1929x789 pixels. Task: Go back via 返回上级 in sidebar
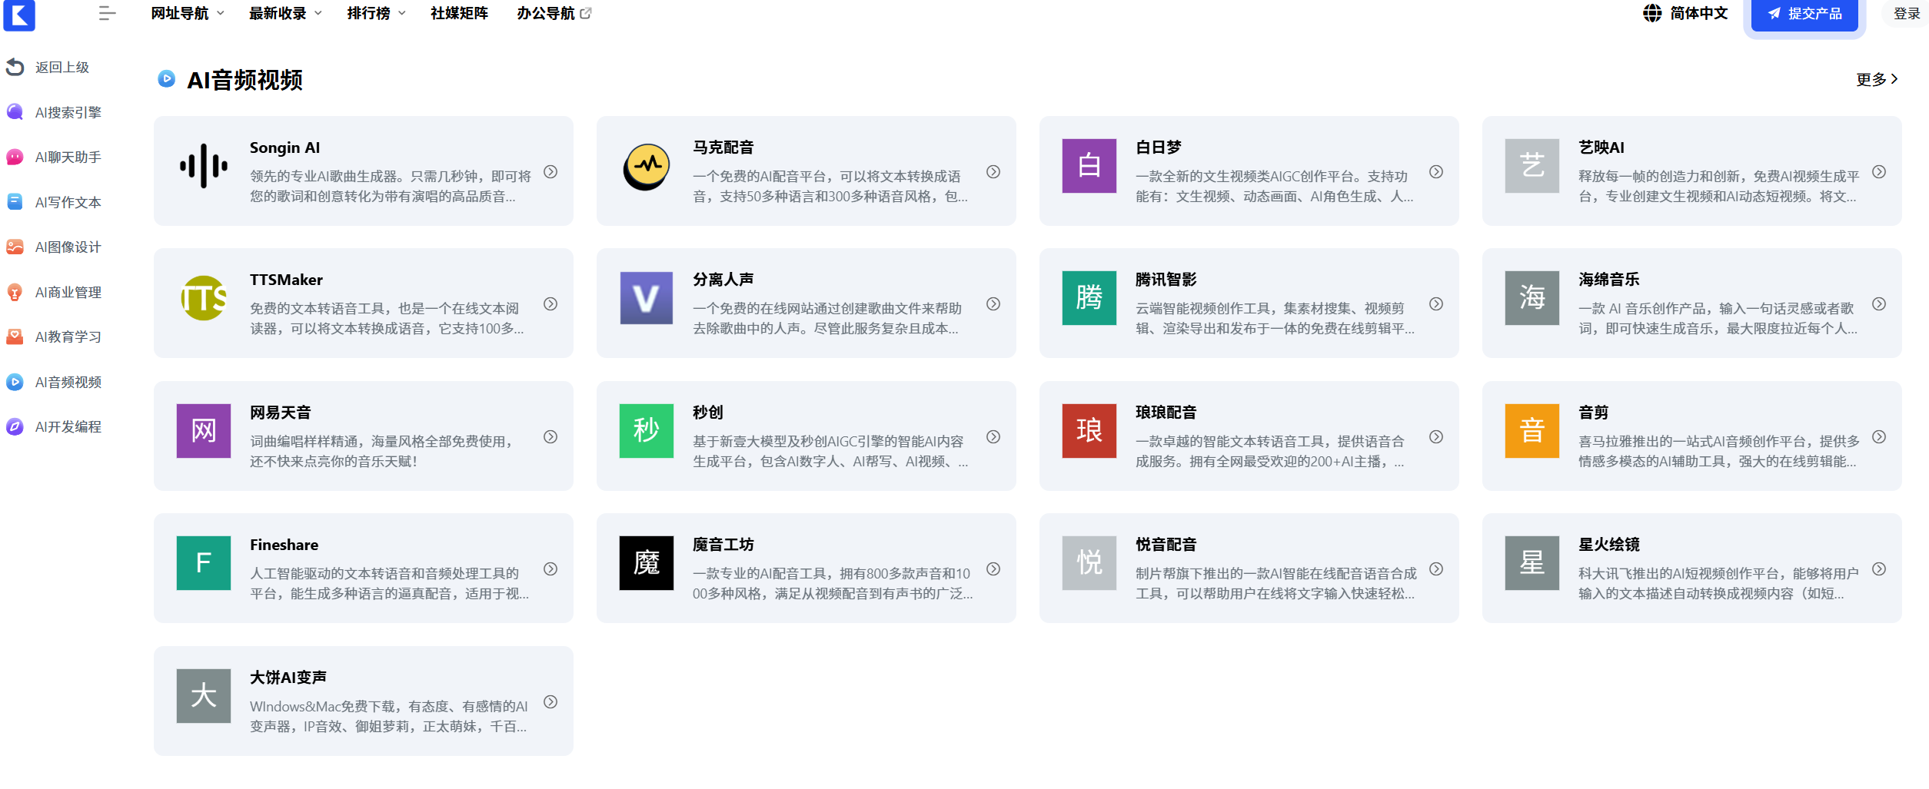[x=48, y=68]
